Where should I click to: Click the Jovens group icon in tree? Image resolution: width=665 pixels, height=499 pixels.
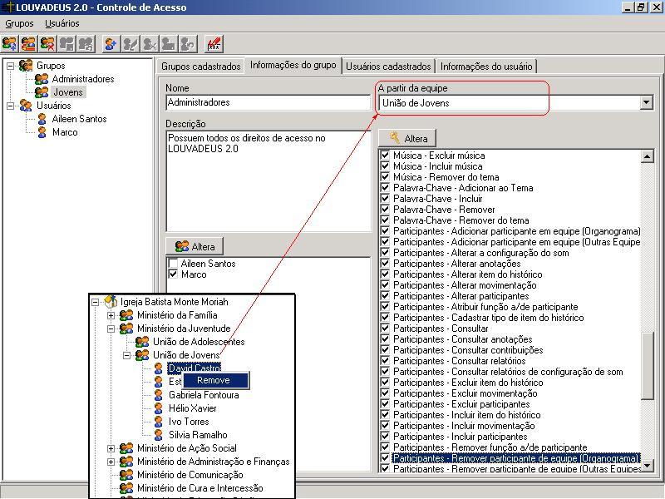point(42,92)
